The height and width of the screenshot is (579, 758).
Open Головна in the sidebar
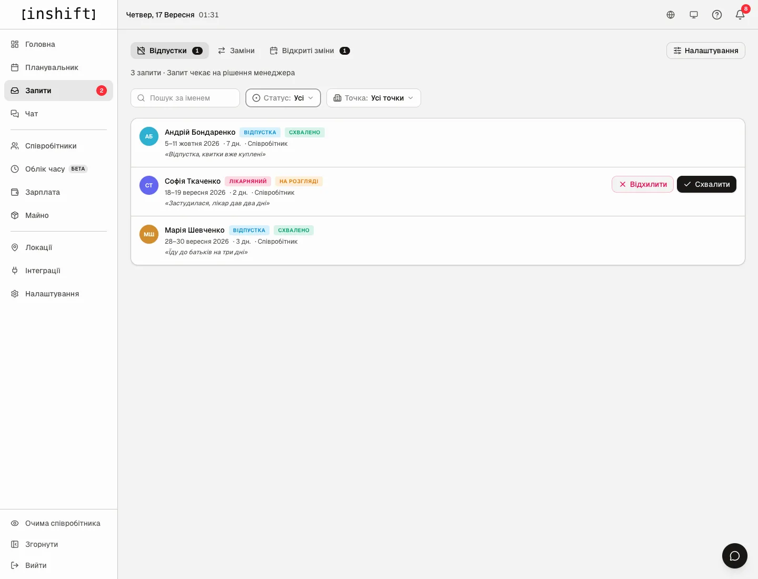[58, 44]
